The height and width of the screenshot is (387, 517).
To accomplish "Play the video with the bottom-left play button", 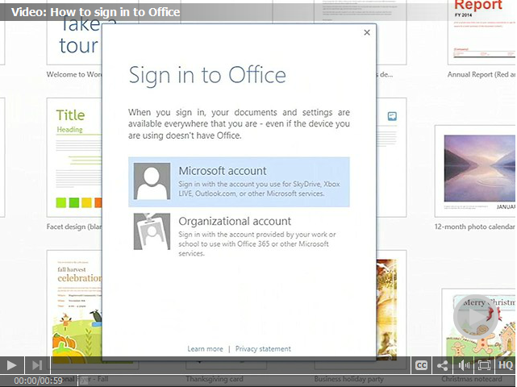I will (12, 365).
